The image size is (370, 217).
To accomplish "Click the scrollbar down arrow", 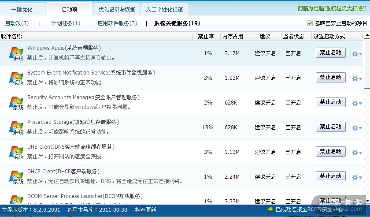I will [367, 201].
